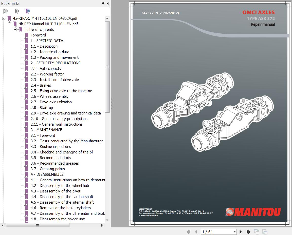Screen dimensions: 292x235
Task: Click bookmarks horizontal scrollbar left arrow
Action: pos(3,226)
